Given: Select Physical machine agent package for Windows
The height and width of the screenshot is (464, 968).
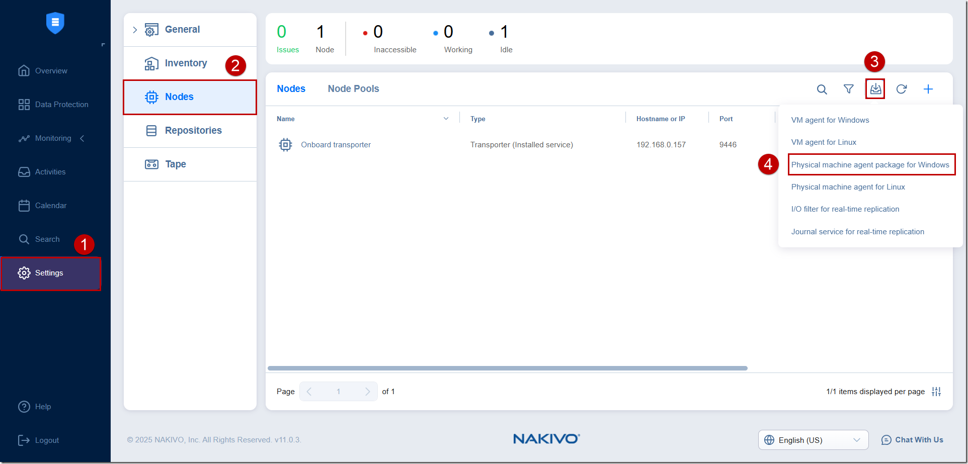Looking at the screenshot, I should point(870,165).
